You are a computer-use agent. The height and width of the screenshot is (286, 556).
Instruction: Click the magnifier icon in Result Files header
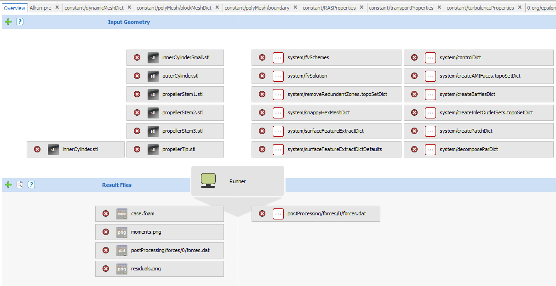click(x=20, y=185)
